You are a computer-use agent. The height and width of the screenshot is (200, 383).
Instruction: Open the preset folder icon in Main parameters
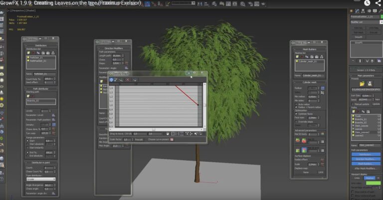pyautogui.click(x=362, y=84)
